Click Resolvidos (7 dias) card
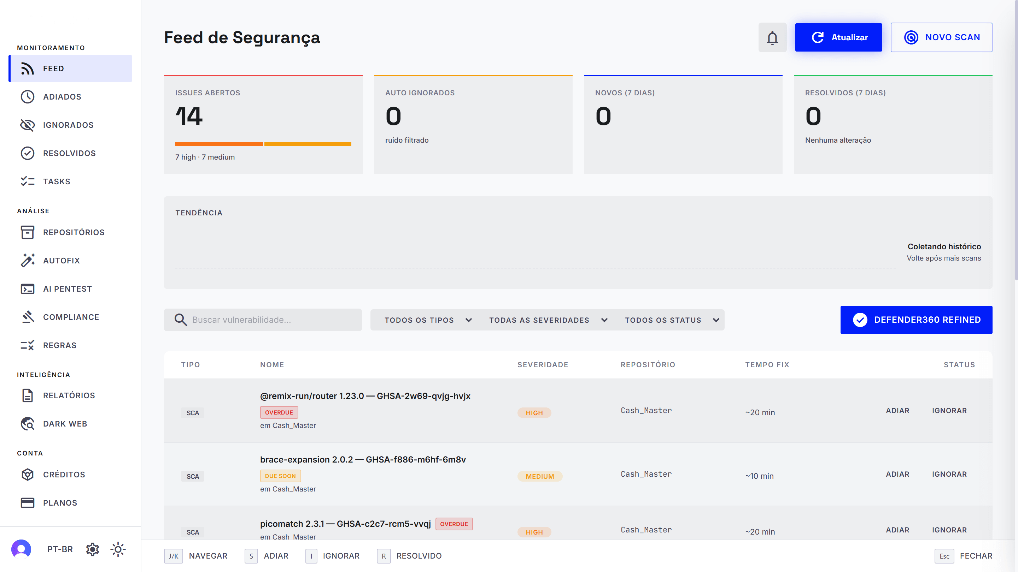Viewport: 1018px width, 572px height. [x=893, y=124]
